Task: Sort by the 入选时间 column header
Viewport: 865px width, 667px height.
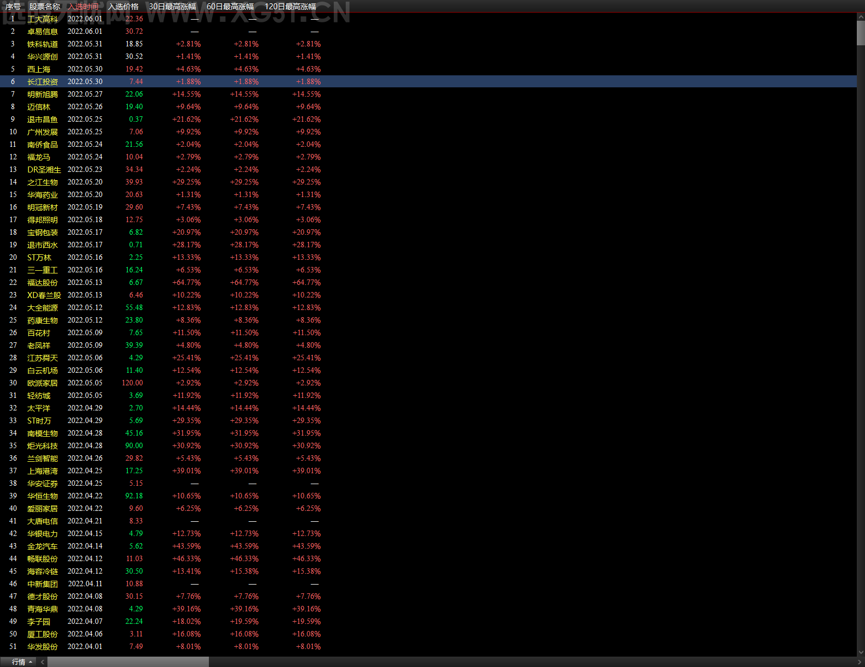Action: (83, 7)
